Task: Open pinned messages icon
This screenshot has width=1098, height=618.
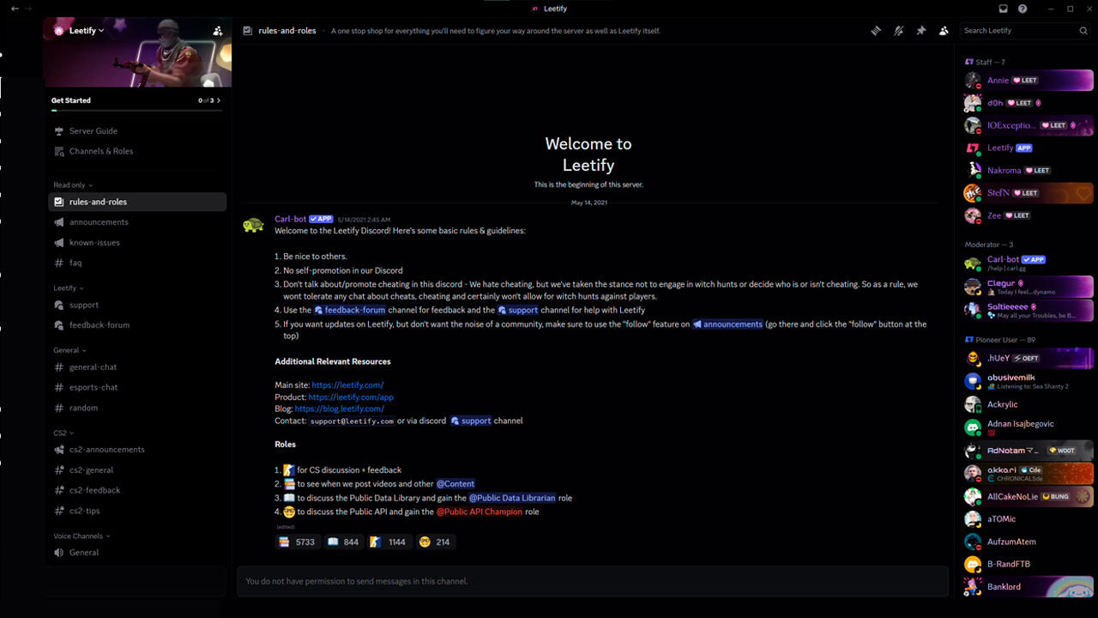Action: point(921,31)
